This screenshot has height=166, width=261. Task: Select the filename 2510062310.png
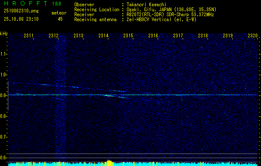pos(21,11)
